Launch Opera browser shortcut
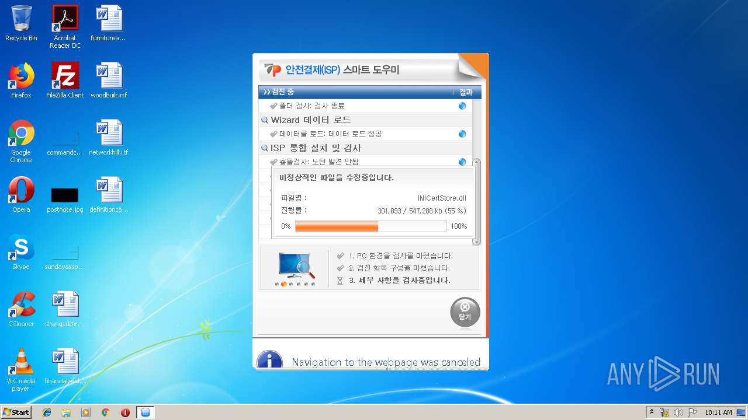Image resolution: width=748 pixels, height=420 pixels. pos(21,195)
